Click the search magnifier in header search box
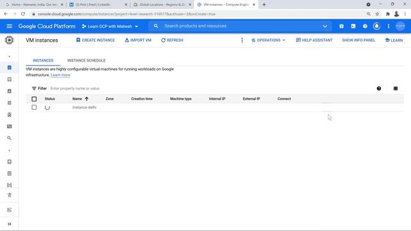This screenshot has width=411, height=231. point(156,26)
